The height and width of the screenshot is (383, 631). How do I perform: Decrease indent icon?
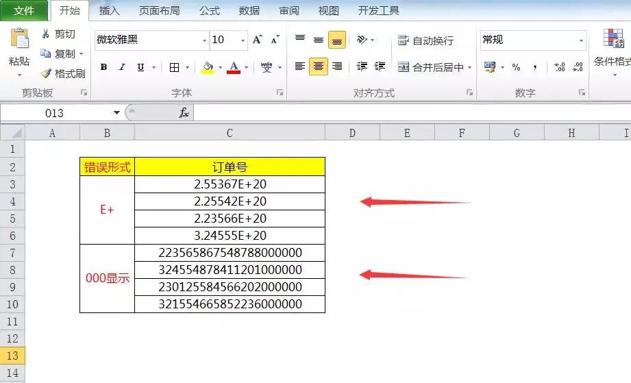point(362,66)
